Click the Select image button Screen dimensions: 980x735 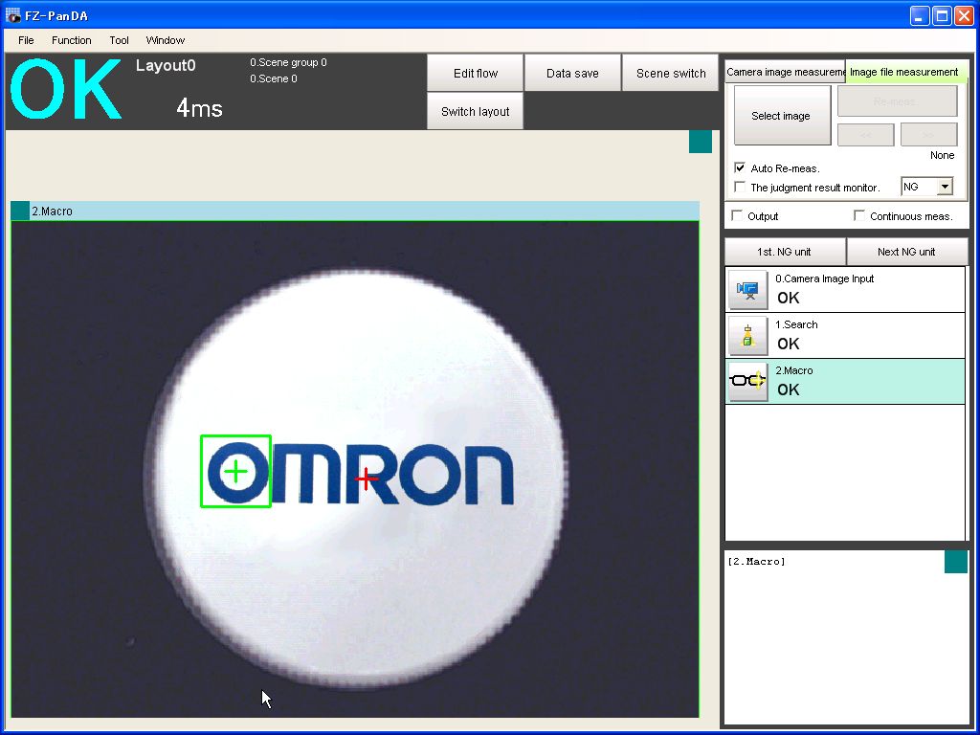[782, 116]
